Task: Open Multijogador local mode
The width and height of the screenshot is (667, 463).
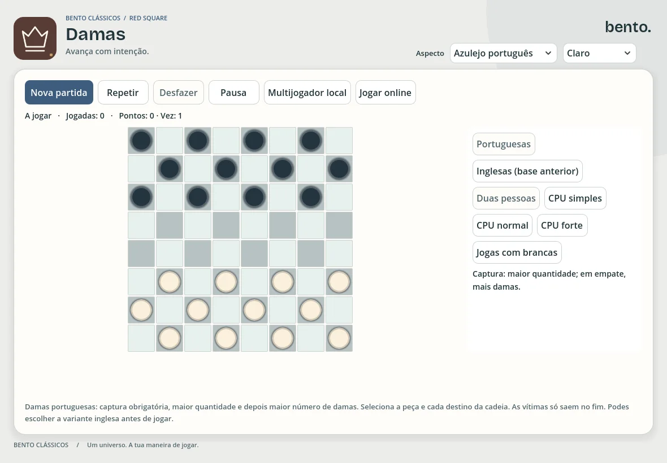Action: (307, 93)
